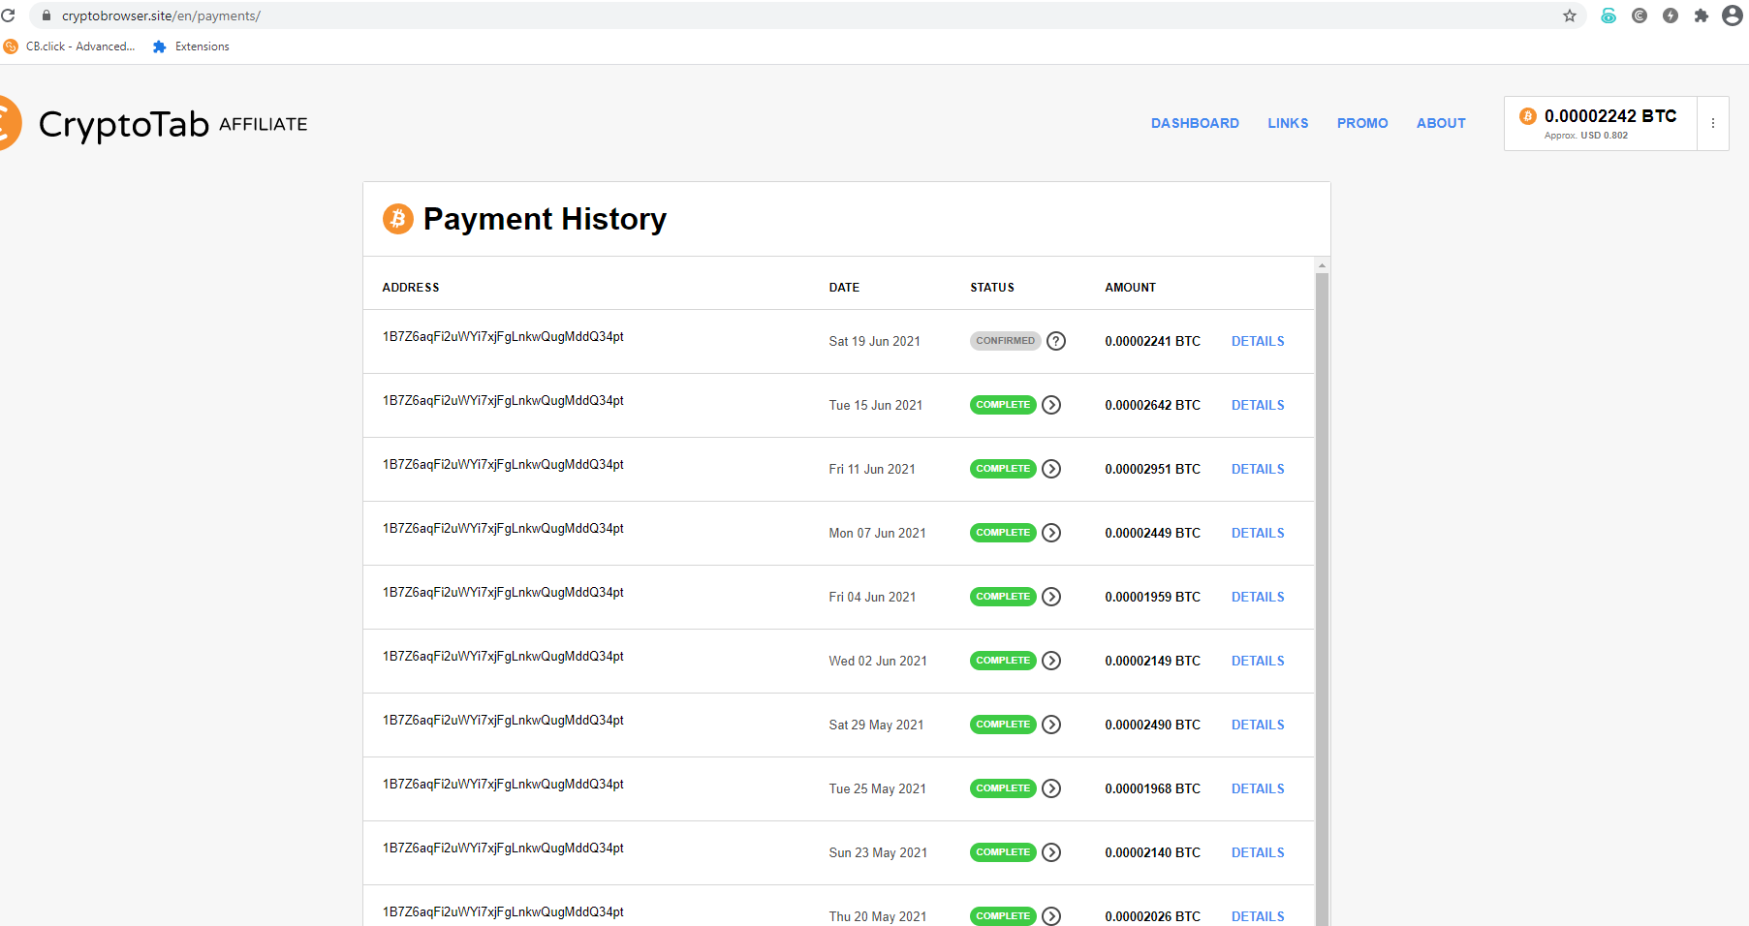Click the address bar URL field
This screenshot has height=926, width=1749.
click(x=810, y=15)
